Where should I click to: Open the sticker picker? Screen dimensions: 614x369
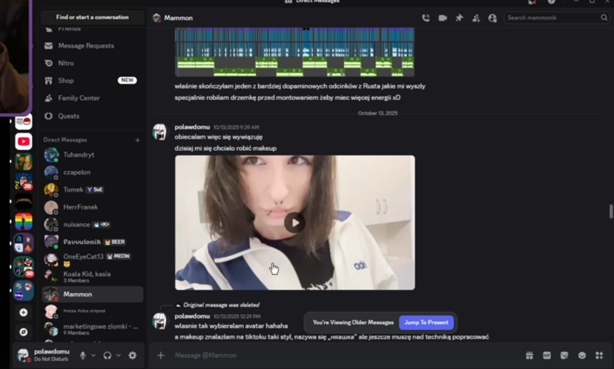tap(564, 355)
